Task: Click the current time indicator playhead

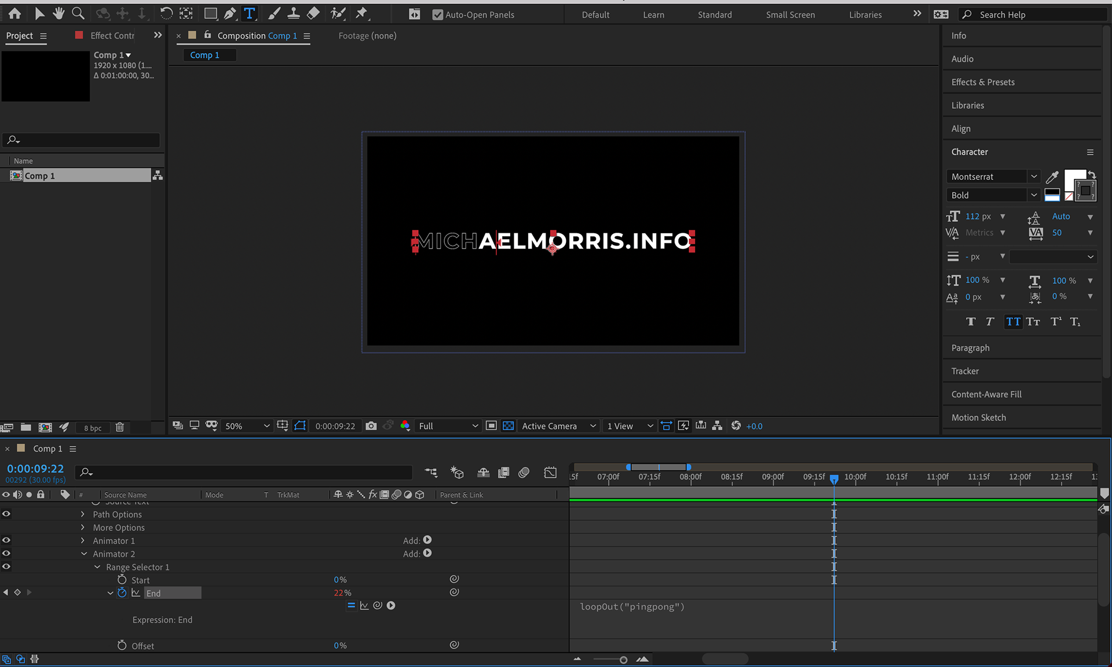Action: coord(834,479)
